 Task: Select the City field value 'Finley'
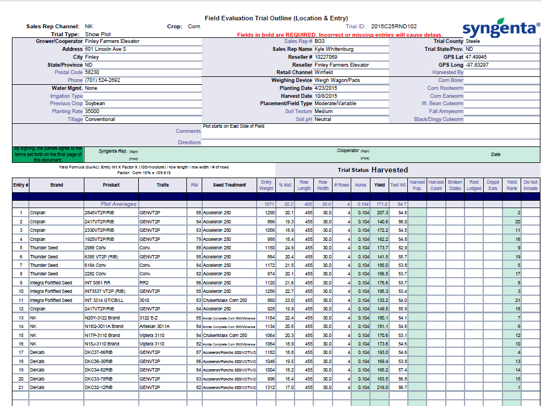pos(92,57)
